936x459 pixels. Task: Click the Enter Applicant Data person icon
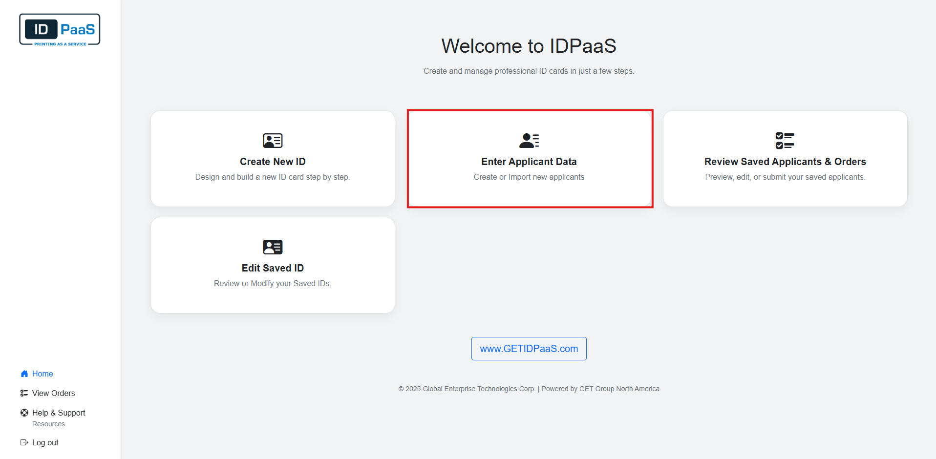pos(529,141)
